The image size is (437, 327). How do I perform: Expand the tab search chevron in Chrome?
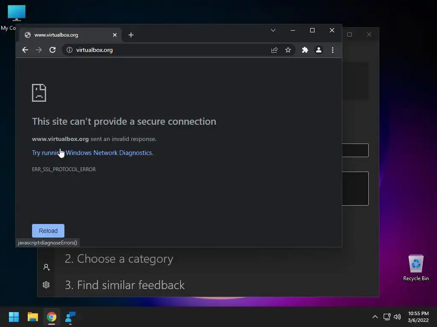pyautogui.click(x=273, y=30)
